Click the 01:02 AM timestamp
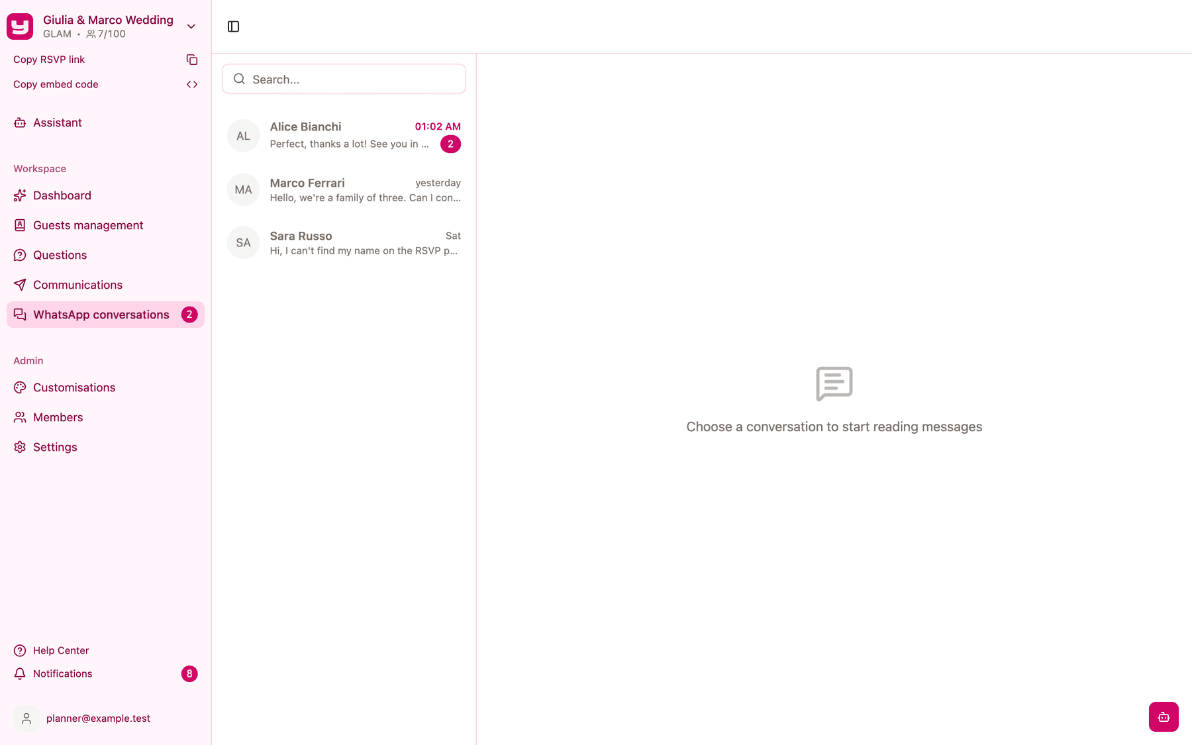This screenshot has height=745, width=1192. click(x=438, y=126)
